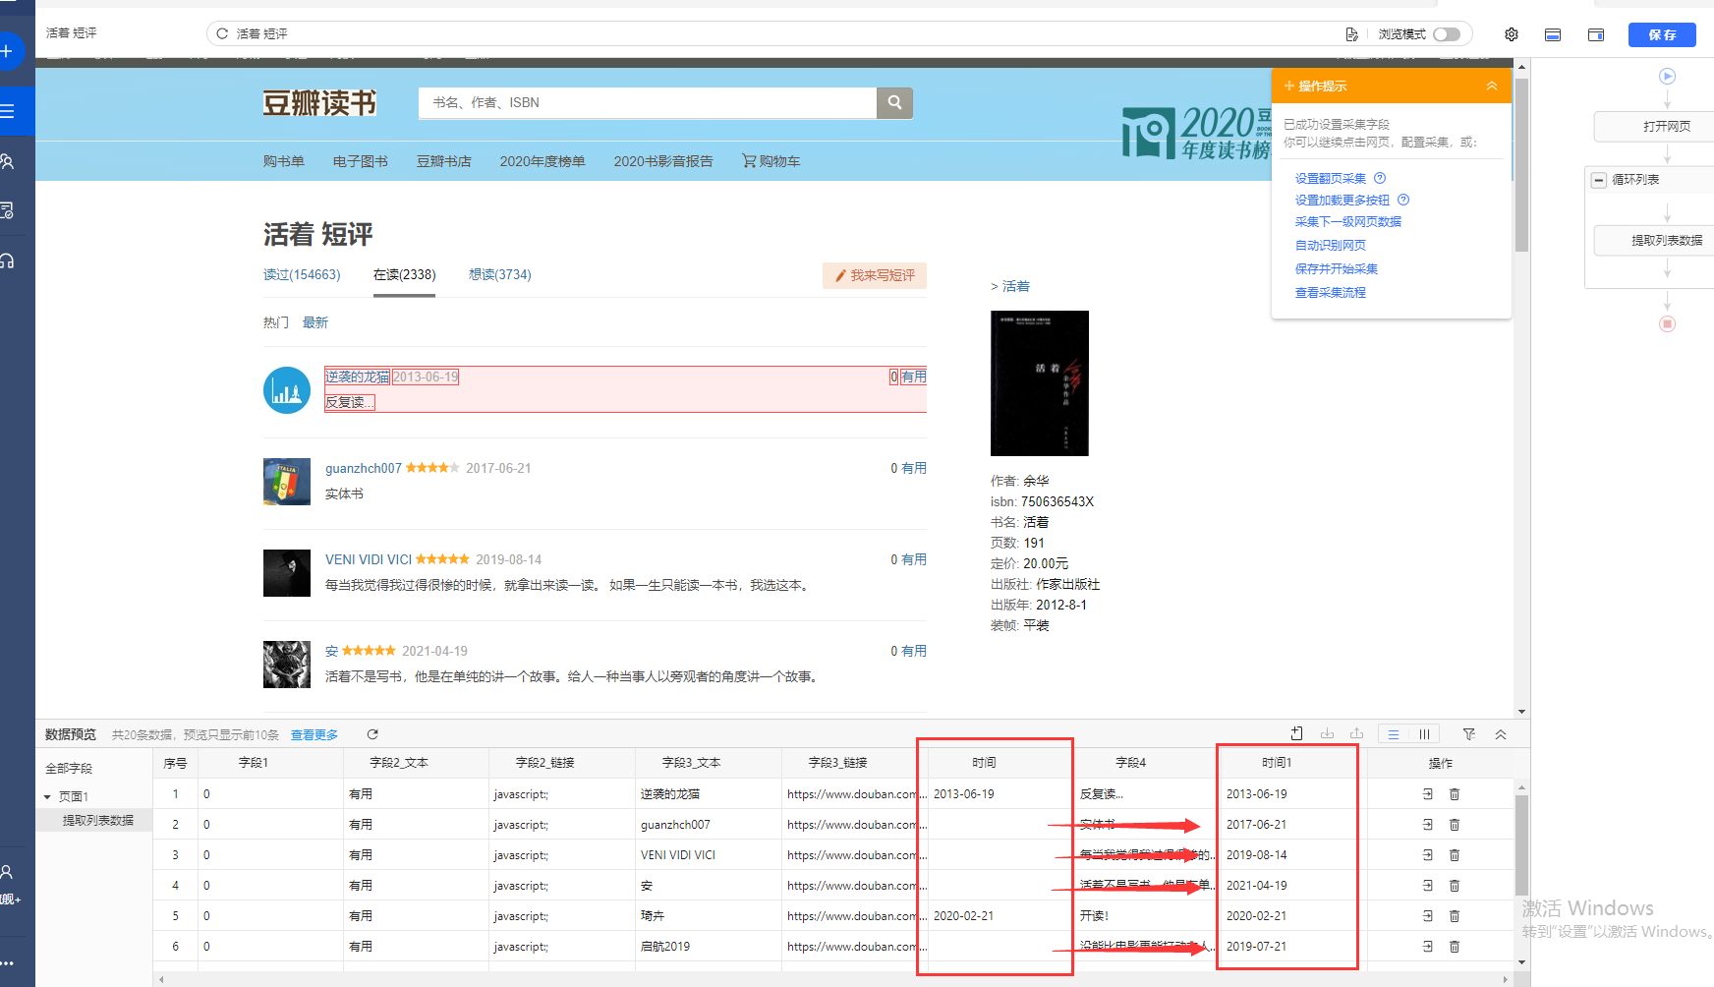Switch to horizontal row view icon
1714x987 pixels.
pyautogui.click(x=1394, y=734)
